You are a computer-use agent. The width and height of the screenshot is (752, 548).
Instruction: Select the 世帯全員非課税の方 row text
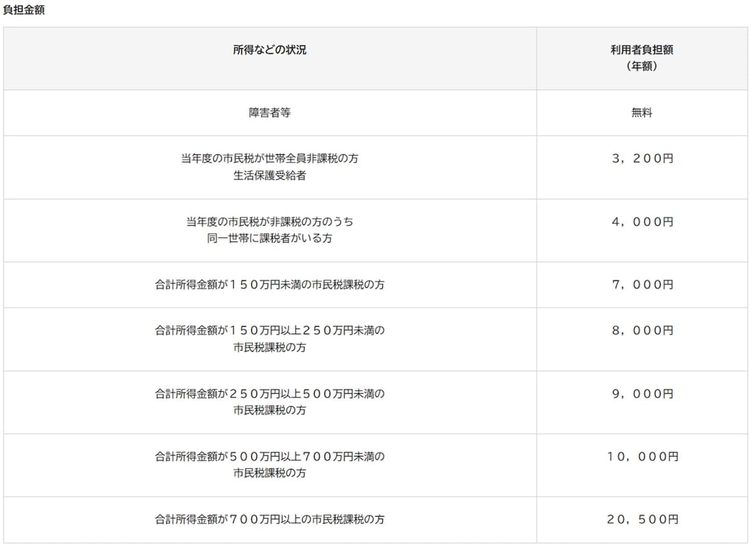click(269, 159)
